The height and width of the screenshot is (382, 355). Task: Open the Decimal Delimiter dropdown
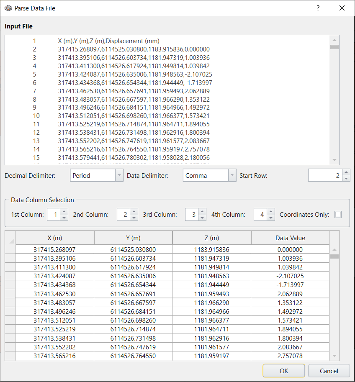tap(118, 175)
